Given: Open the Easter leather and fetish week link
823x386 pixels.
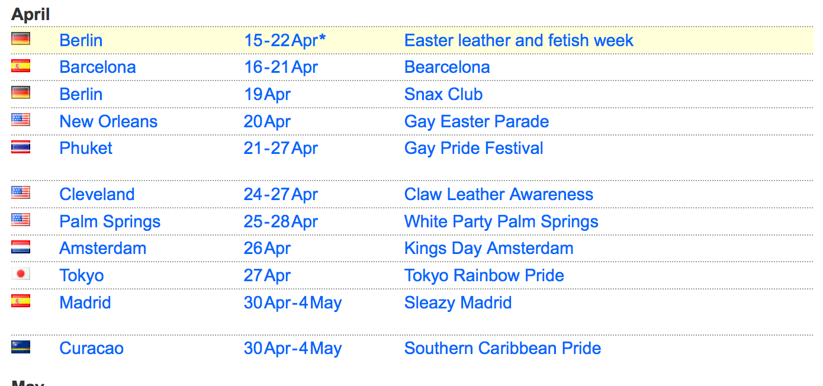Looking at the screenshot, I should [519, 40].
